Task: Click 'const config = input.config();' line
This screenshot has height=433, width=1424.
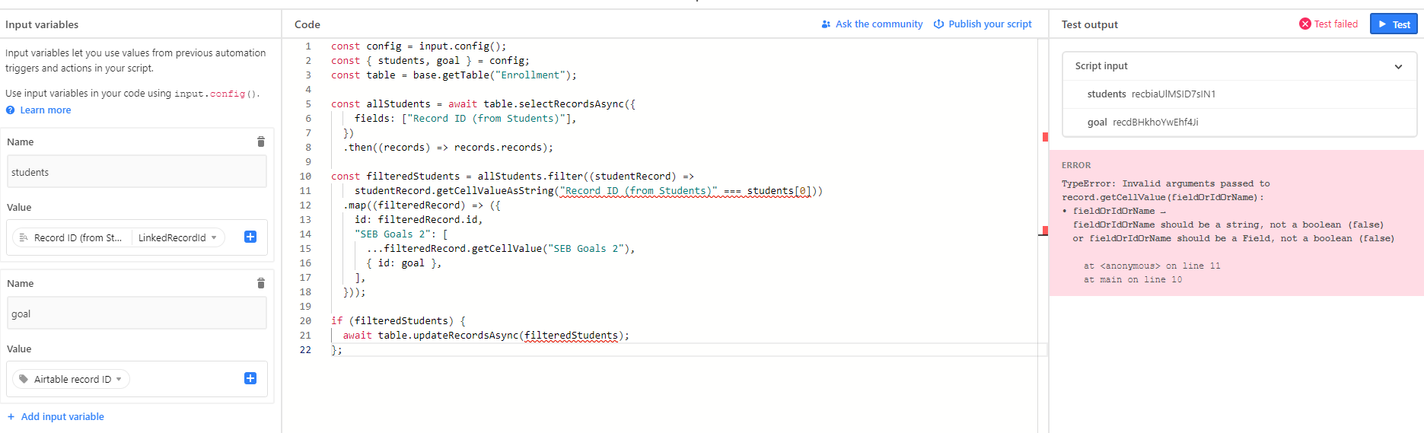Action: pos(419,46)
